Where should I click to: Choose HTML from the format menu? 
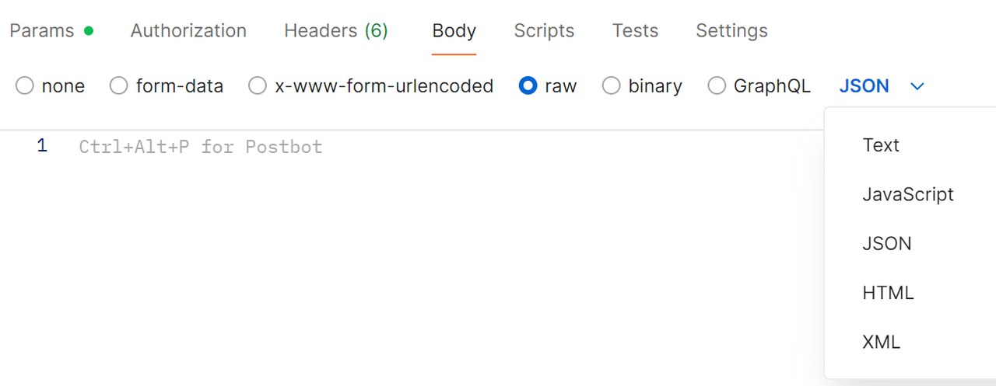pyautogui.click(x=888, y=293)
